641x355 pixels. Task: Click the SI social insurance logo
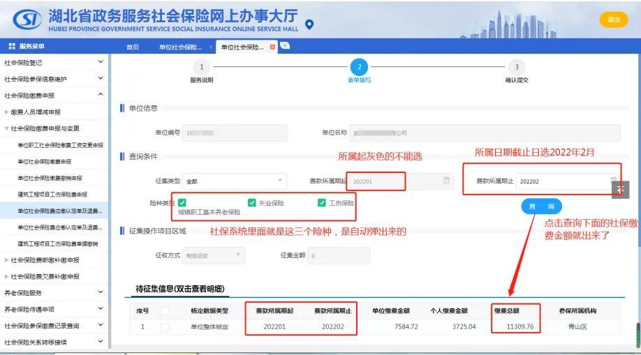pyautogui.click(x=26, y=20)
